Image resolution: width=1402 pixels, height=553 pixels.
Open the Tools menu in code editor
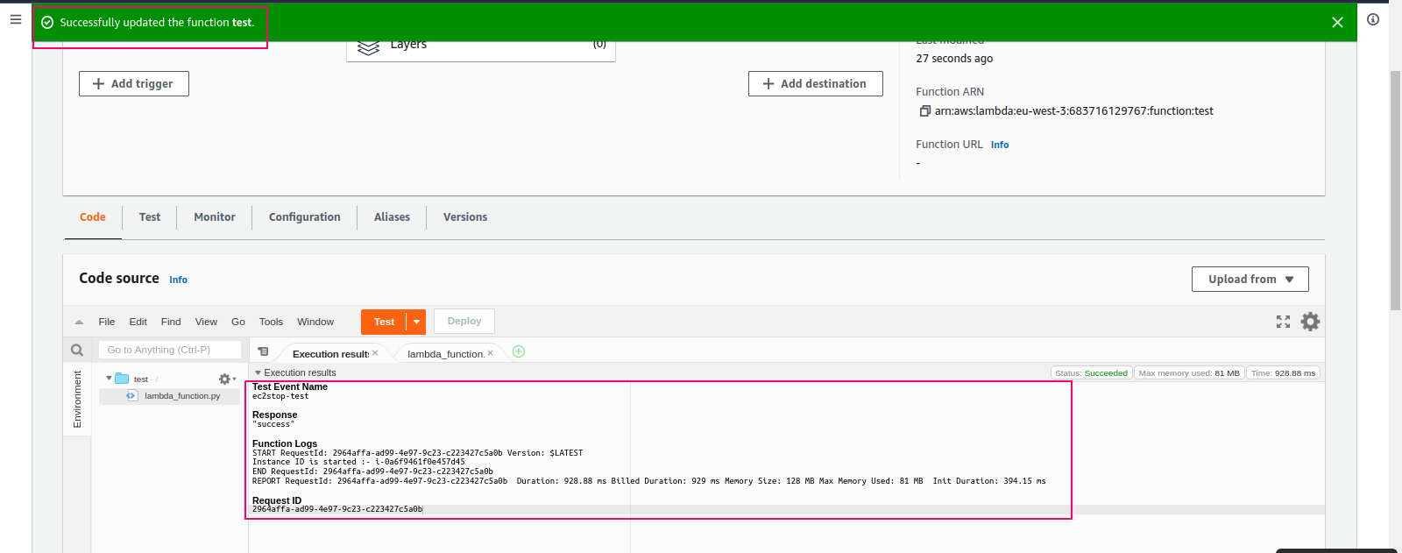(x=271, y=323)
